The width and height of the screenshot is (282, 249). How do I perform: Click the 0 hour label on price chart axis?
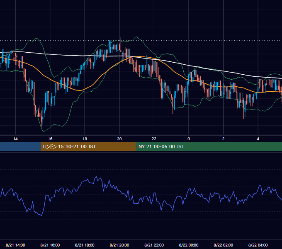189,139
